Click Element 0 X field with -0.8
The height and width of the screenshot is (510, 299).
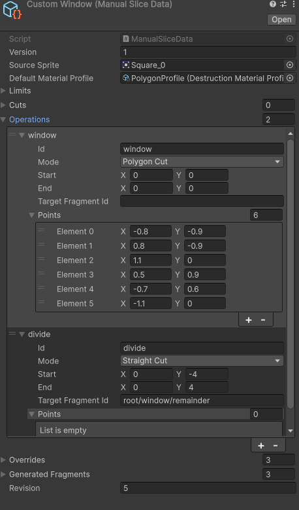(151, 231)
